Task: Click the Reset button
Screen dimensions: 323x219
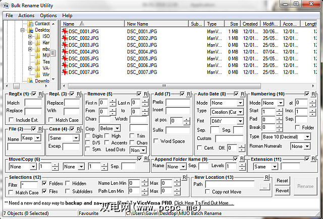Action: 282,180
